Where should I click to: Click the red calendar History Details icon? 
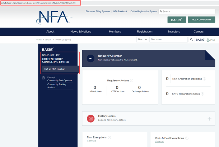point(90,118)
